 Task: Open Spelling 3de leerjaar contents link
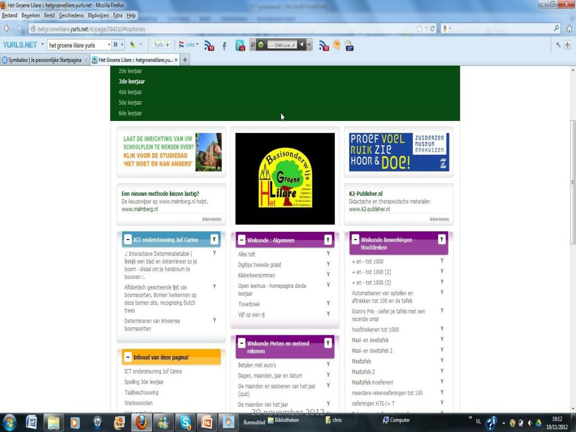[x=144, y=382]
